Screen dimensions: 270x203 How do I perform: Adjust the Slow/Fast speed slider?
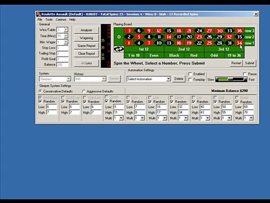point(231,79)
